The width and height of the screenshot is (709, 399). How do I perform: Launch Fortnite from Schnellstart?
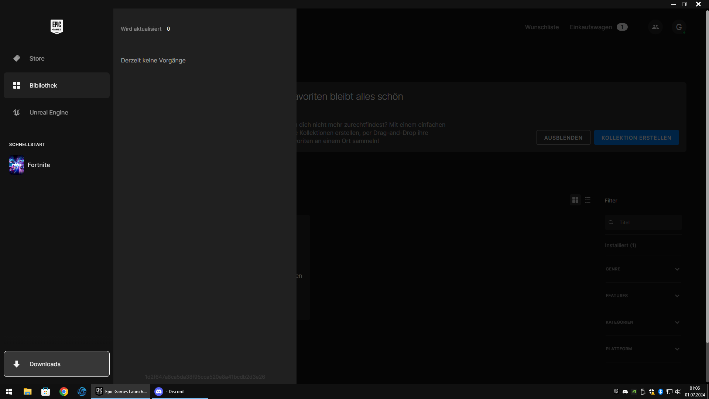[x=30, y=165]
